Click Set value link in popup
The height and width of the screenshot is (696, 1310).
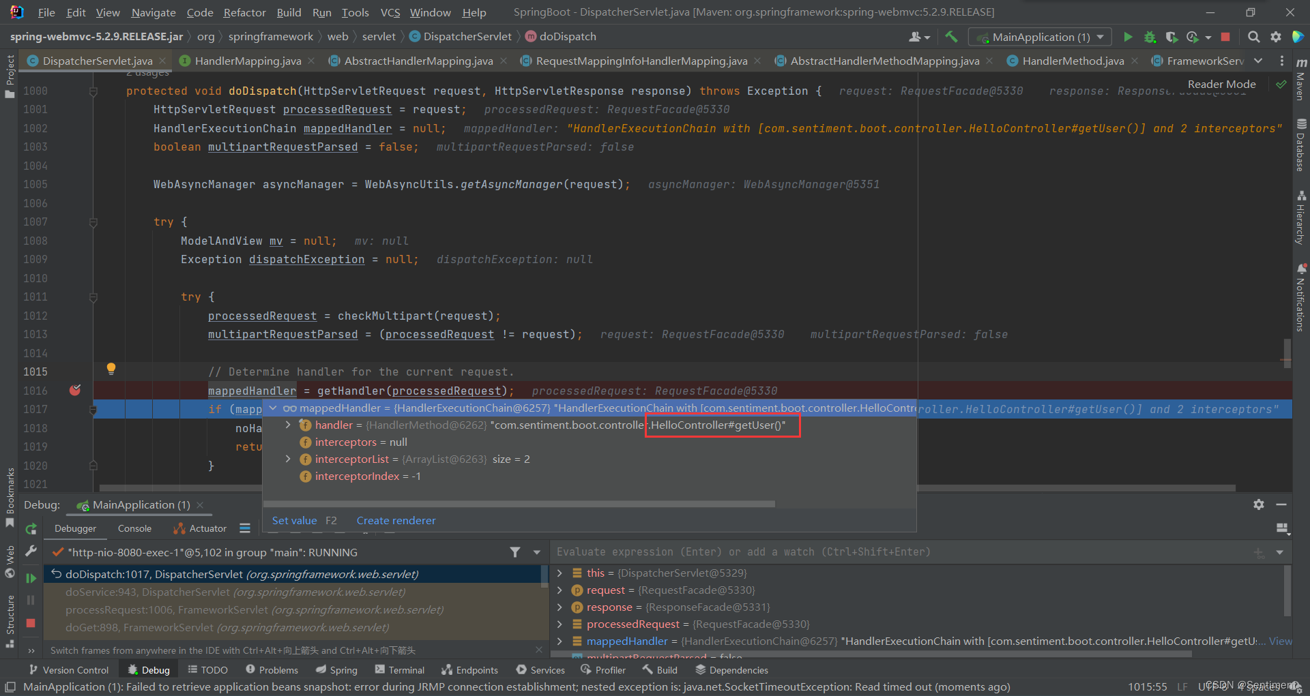coord(294,520)
